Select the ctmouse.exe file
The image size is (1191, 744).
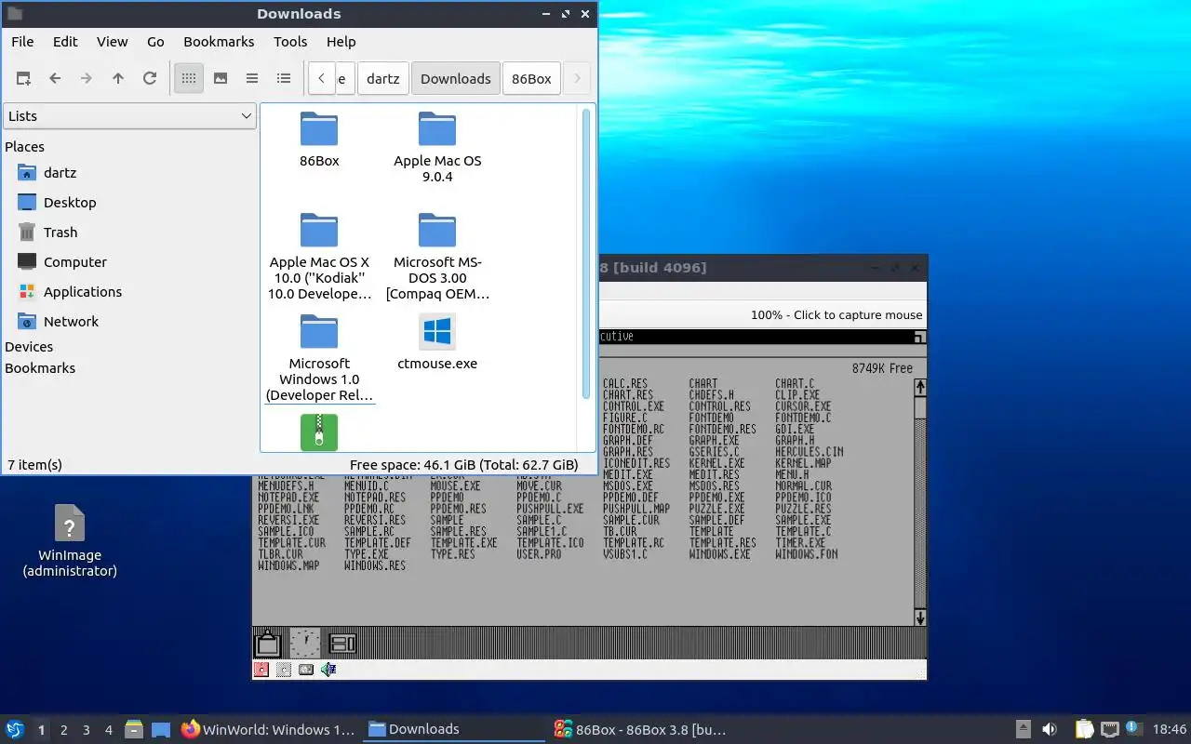click(x=437, y=332)
